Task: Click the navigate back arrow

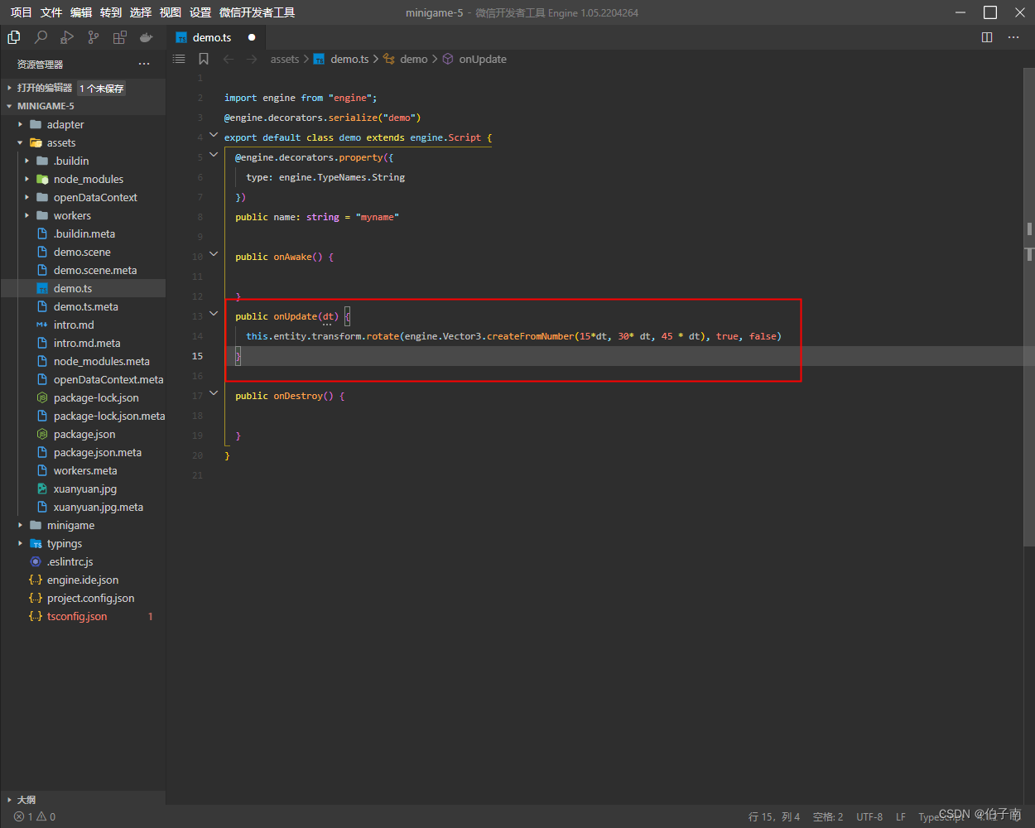Action: 229,59
